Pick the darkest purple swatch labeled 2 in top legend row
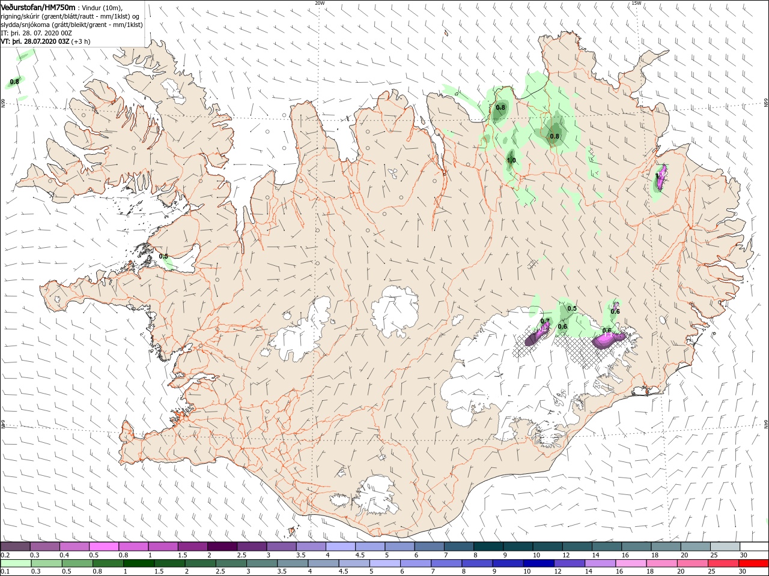The image size is (769, 576). [222, 547]
